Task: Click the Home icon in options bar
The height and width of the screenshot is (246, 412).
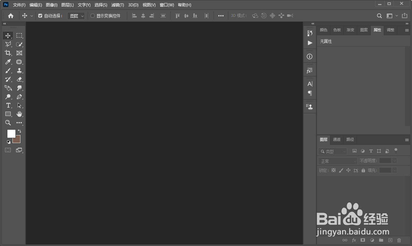Action: point(11,16)
